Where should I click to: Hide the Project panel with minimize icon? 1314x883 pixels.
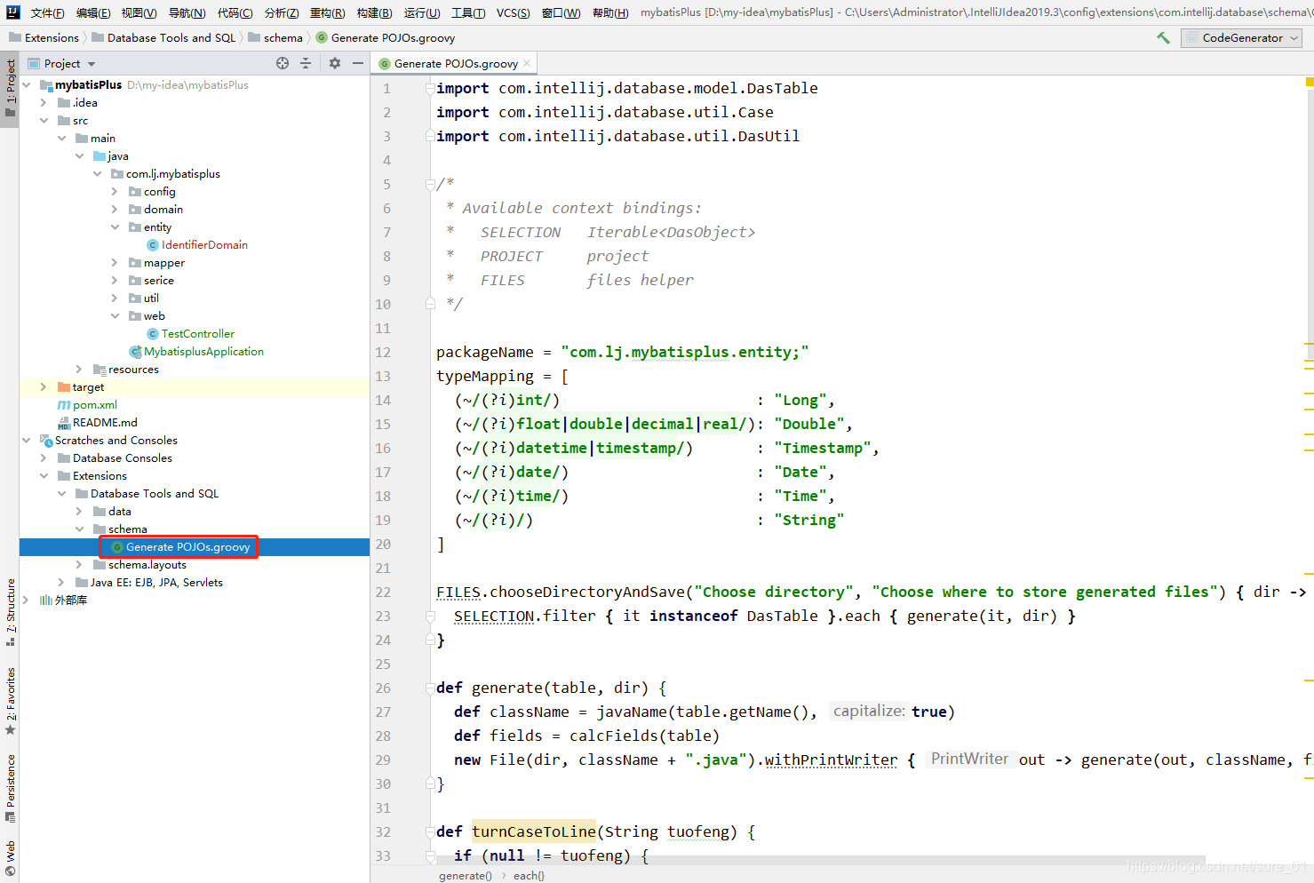tap(358, 63)
